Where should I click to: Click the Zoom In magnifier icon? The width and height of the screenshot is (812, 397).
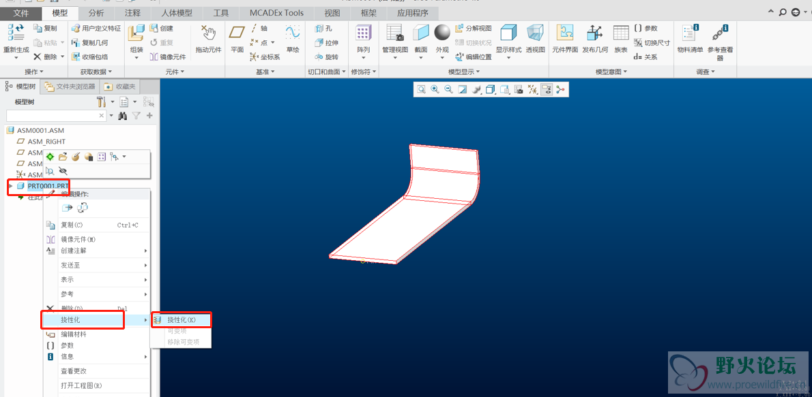tap(435, 89)
